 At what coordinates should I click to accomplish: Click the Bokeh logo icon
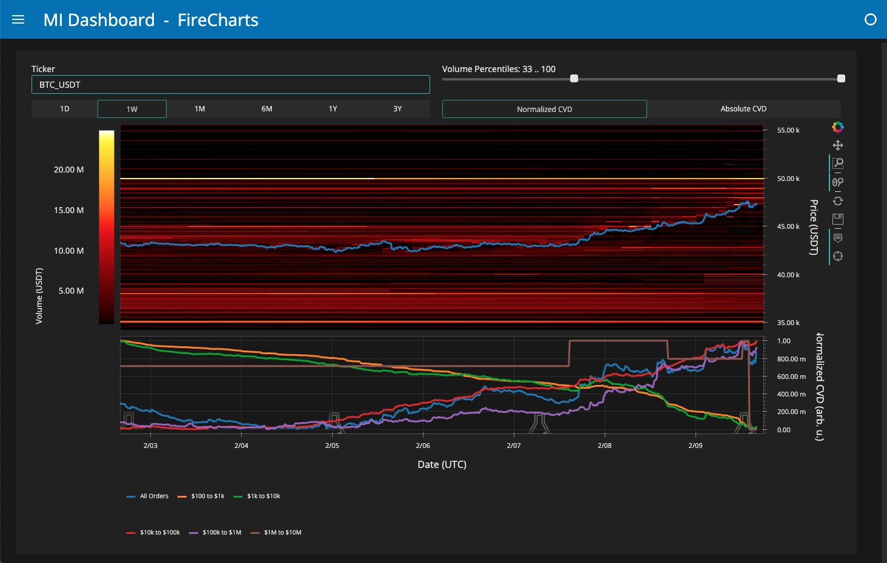click(x=838, y=127)
